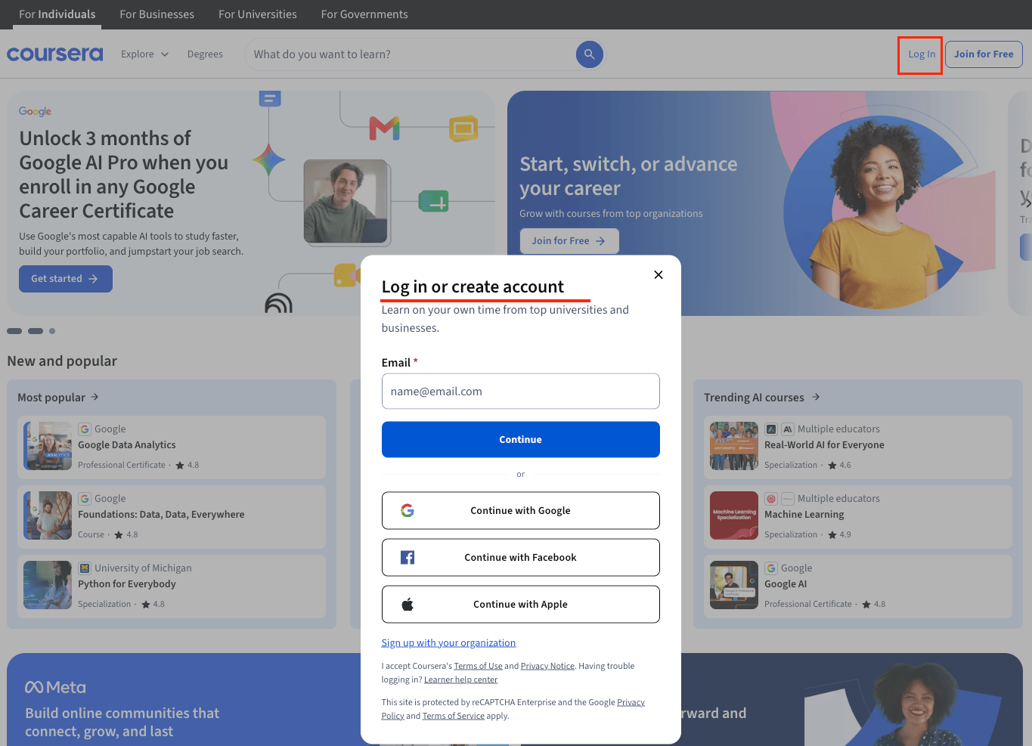Click arrow next to Most popular
The height and width of the screenshot is (746, 1032).
tap(95, 397)
